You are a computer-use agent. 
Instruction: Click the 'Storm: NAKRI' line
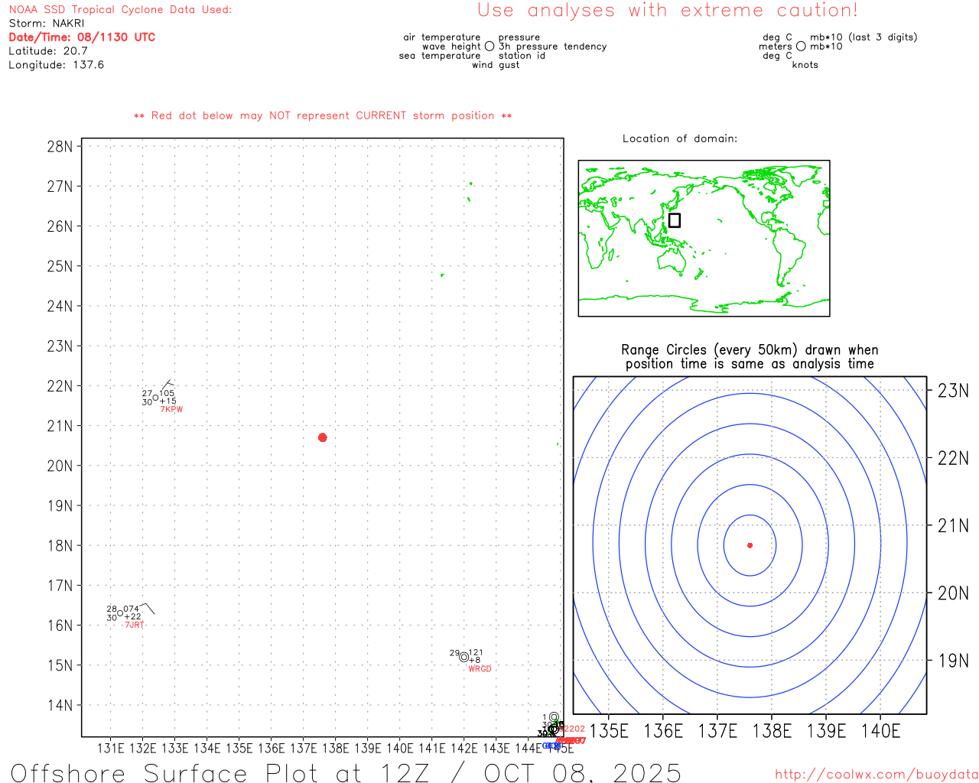47,24
